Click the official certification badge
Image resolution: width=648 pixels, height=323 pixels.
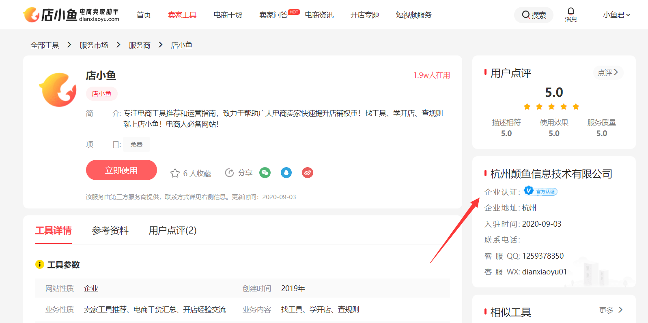[x=540, y=191]
